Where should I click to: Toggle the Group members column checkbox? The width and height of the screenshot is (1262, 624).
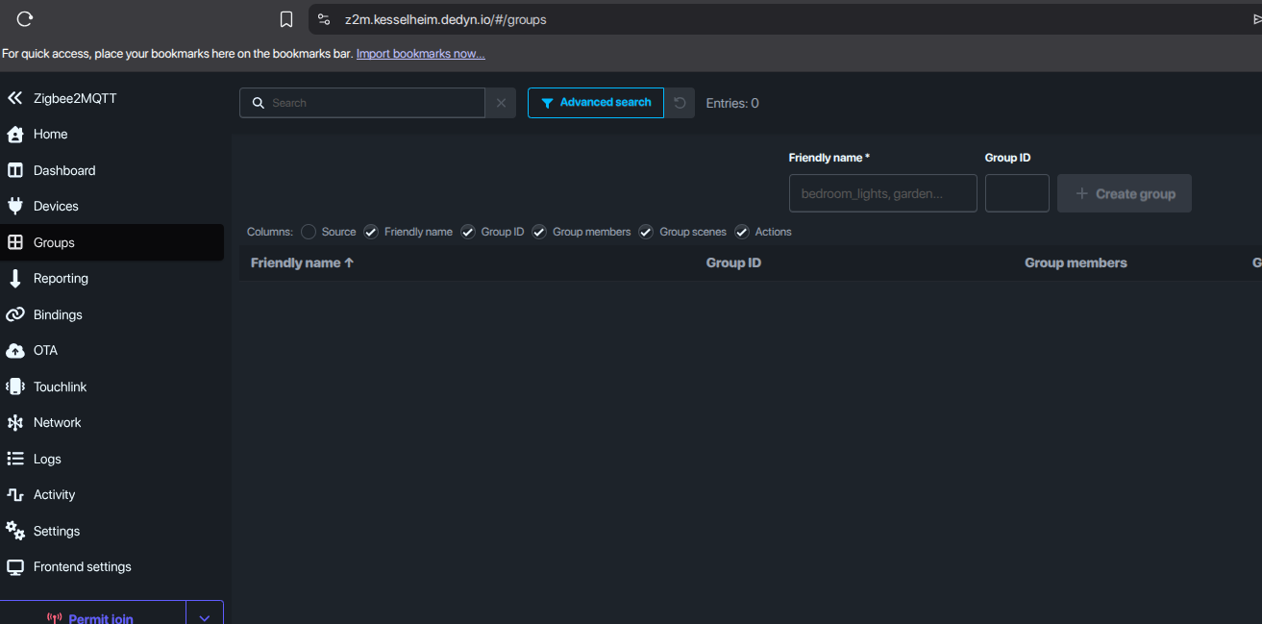pos(539,232)
